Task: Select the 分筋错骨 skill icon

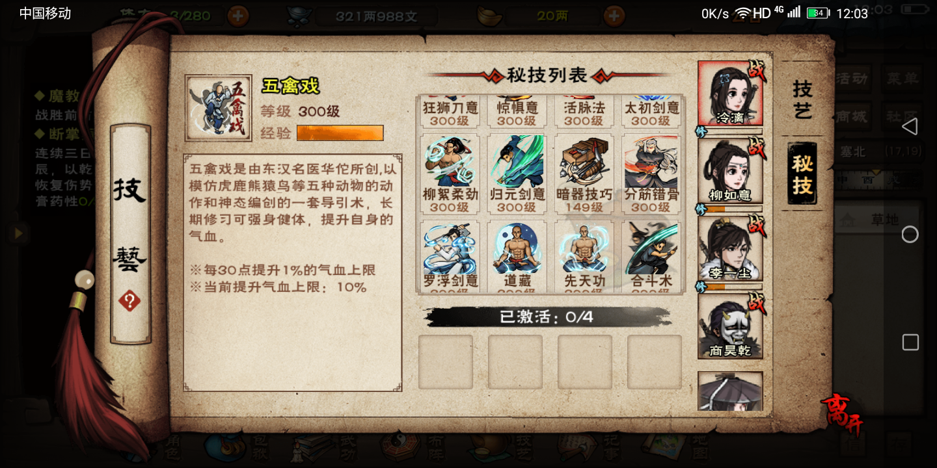Action: point(651,174)
